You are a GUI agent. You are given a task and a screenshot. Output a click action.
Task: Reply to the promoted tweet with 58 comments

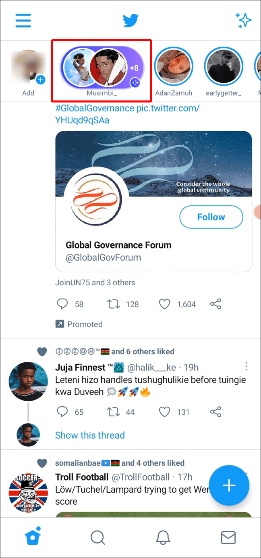[x=62, y=304]
